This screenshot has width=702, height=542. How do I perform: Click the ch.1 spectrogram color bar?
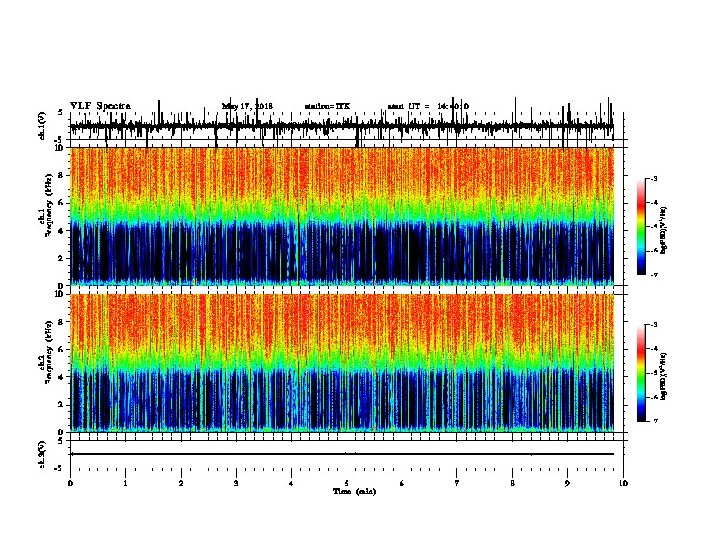(x=642, y=227)
